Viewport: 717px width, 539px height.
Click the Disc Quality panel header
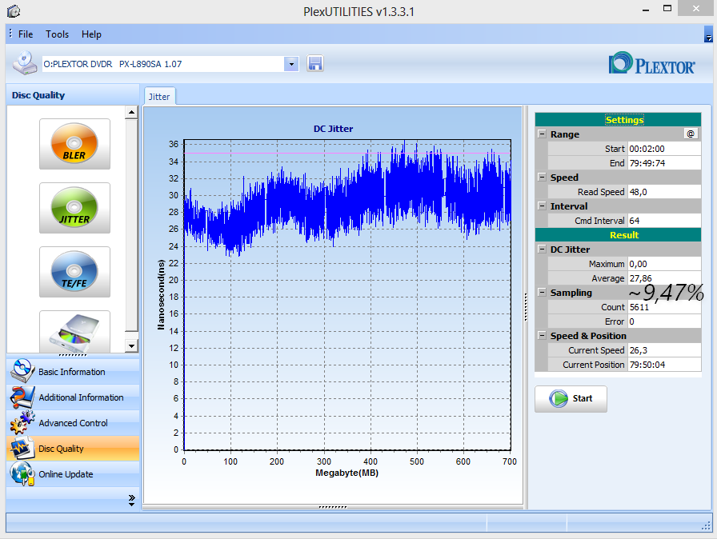click(x=73, y=95)
